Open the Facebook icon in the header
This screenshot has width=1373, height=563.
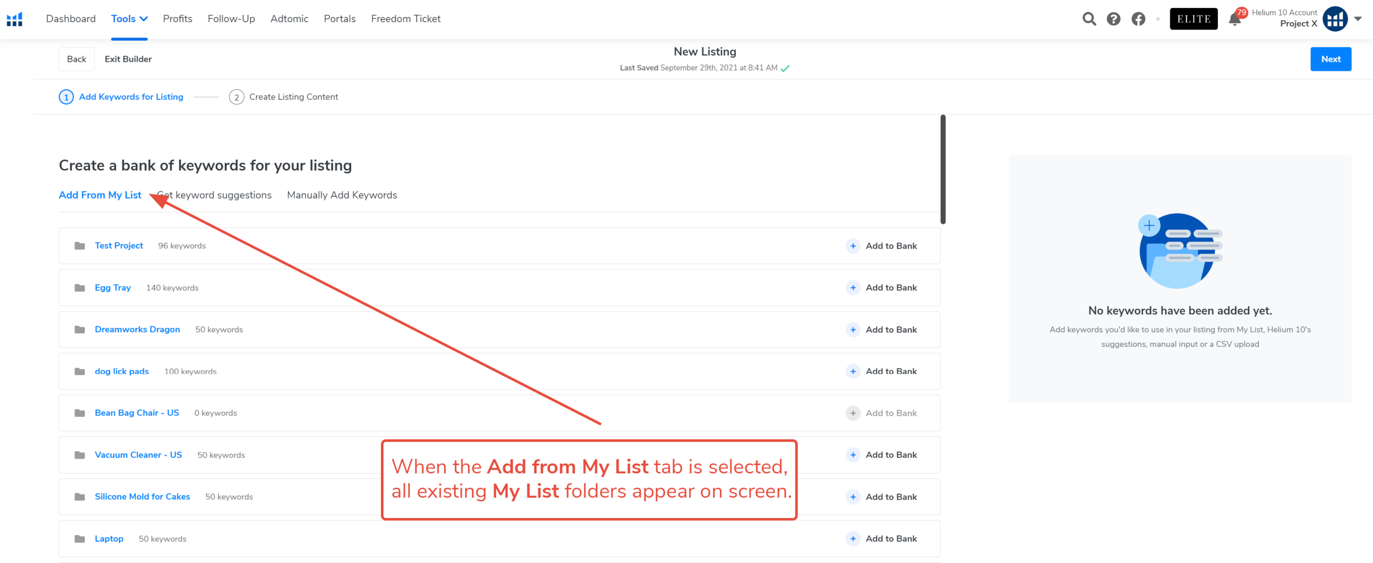coord(1139,19)
